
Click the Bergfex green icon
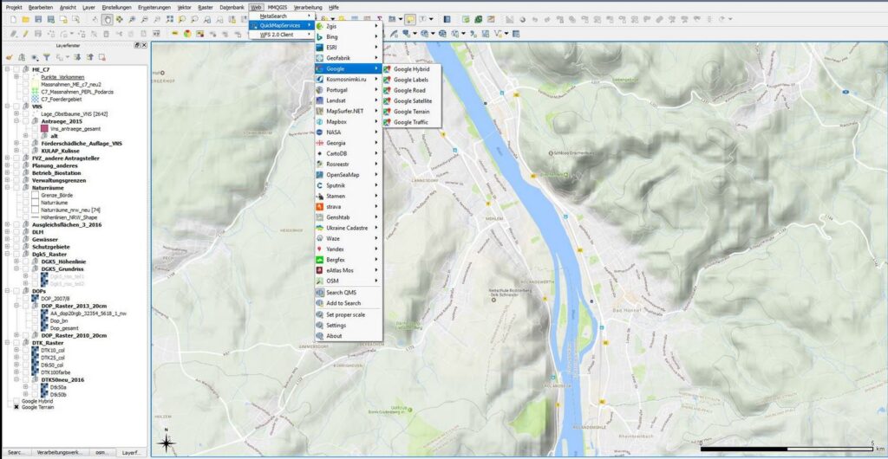coord(321,260)
